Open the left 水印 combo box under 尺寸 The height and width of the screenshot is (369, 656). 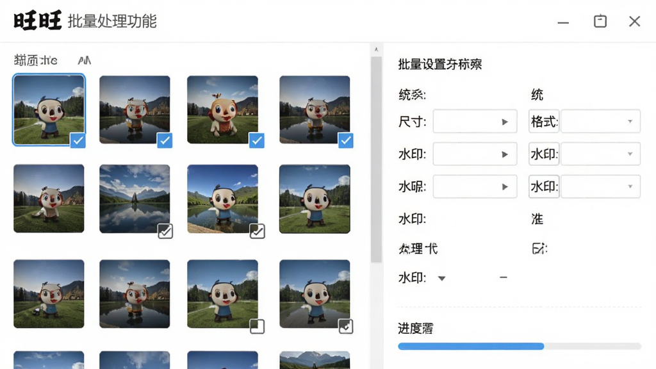pos(475,154)
